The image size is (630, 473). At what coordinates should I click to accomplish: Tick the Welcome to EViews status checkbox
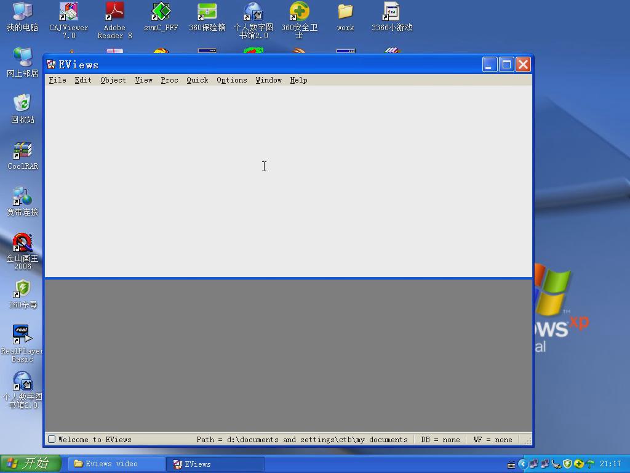(52, 439)
